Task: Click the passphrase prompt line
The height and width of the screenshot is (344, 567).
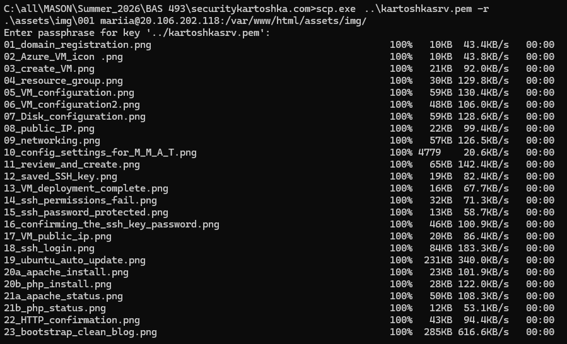Action: (137, 33)
